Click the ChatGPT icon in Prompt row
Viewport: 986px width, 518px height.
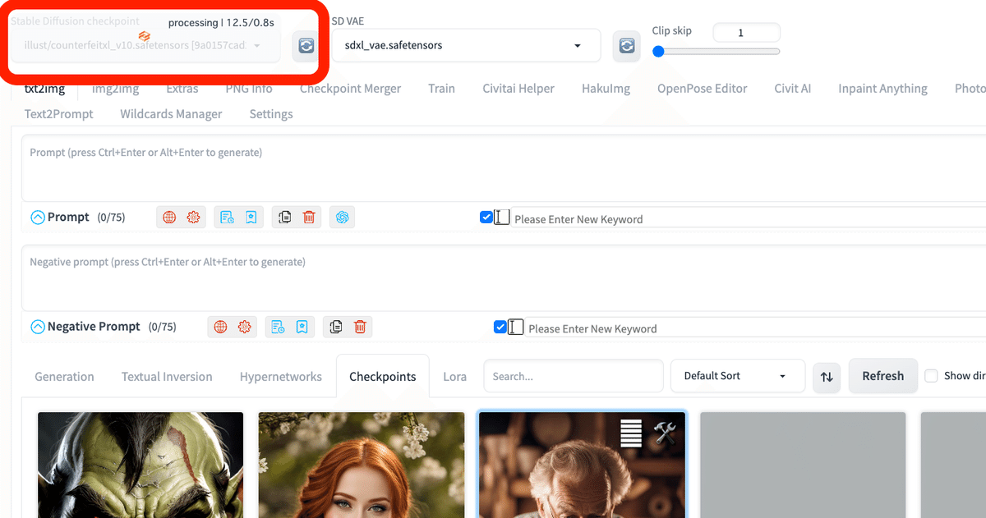pos(343,218)
